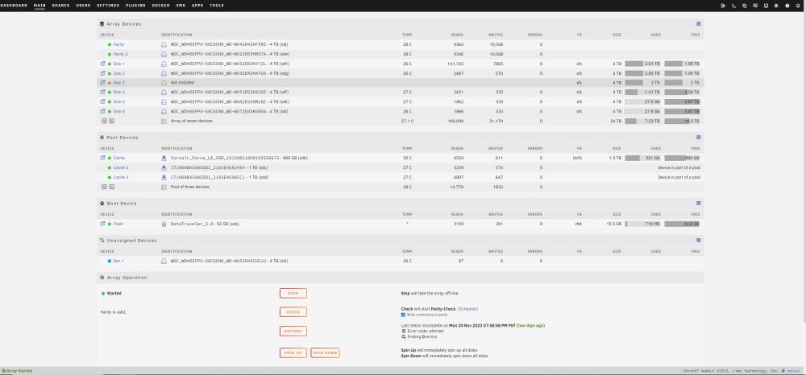806x375 pixels.
Task: Browse Disk 5 via its external-link icon
Action: (102, 101)
